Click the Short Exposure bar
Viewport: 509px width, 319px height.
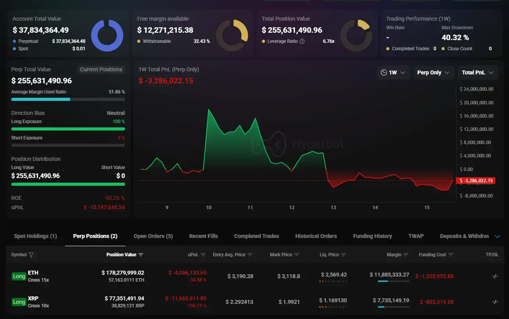[x=68, y=145]
